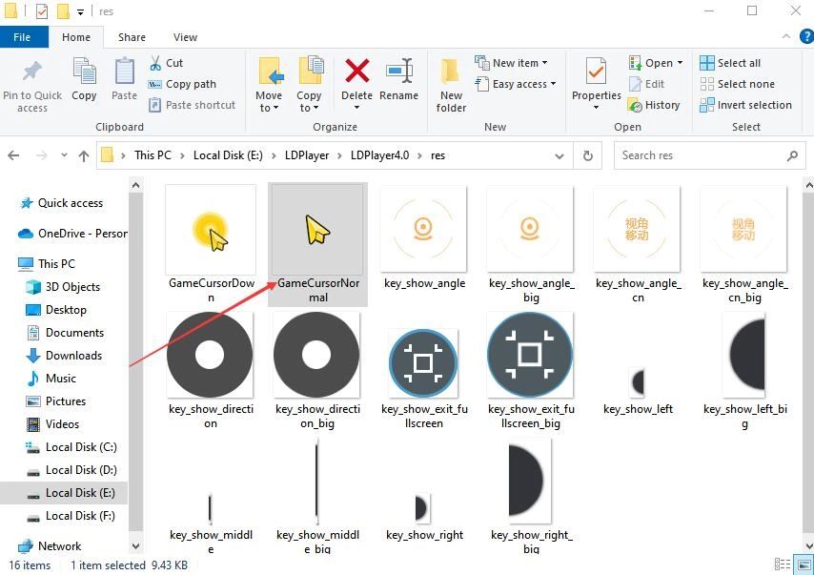Switch to the Share ribbon tab
This screenshot has height=575, width=814.
pos(132,37)
